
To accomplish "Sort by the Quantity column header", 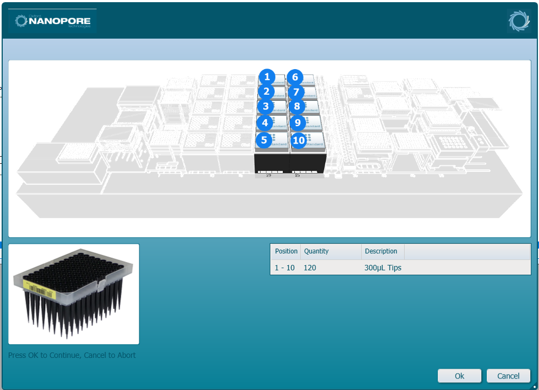I will (331, 251).
